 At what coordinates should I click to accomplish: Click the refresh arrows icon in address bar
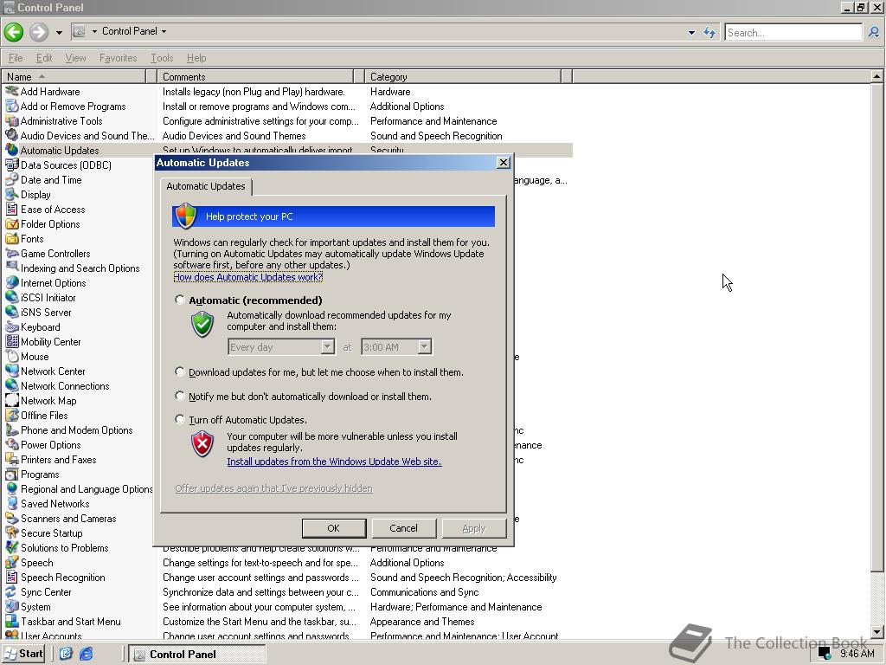point(709,32)
